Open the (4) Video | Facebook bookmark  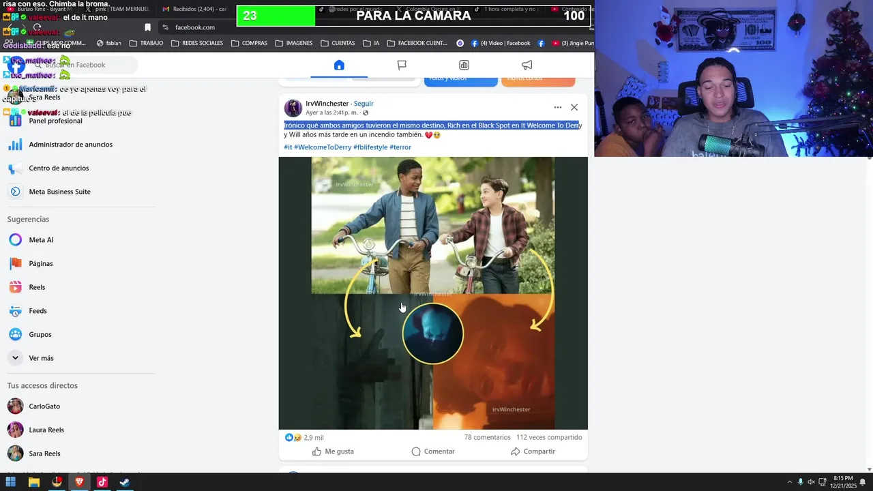click(x=501, y=43)
